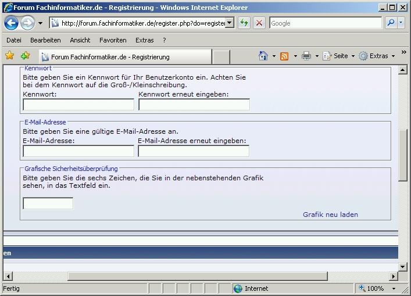Open the Extras menu in menu bar
Screen dimensions: 411x296
(144, 40)
